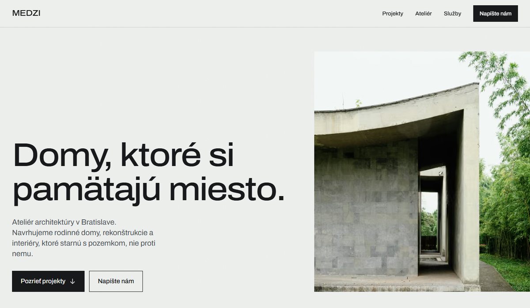Click the Pozrieť projekty button
The image size is (530, 308).
pos(48,281)
